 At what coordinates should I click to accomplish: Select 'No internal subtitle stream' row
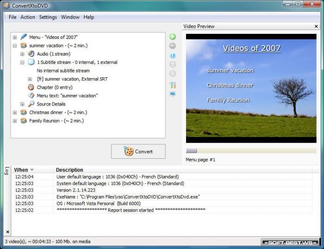(x=63, y=71)
